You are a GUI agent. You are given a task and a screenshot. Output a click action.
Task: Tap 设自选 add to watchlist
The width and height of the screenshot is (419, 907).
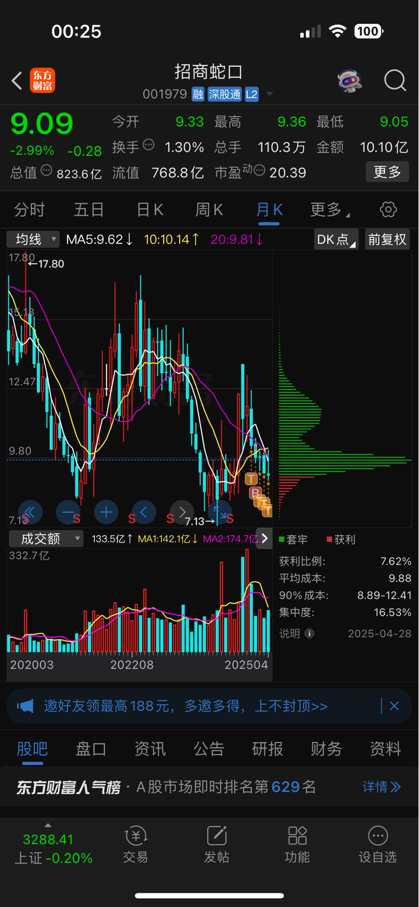(x=378, y=845)
